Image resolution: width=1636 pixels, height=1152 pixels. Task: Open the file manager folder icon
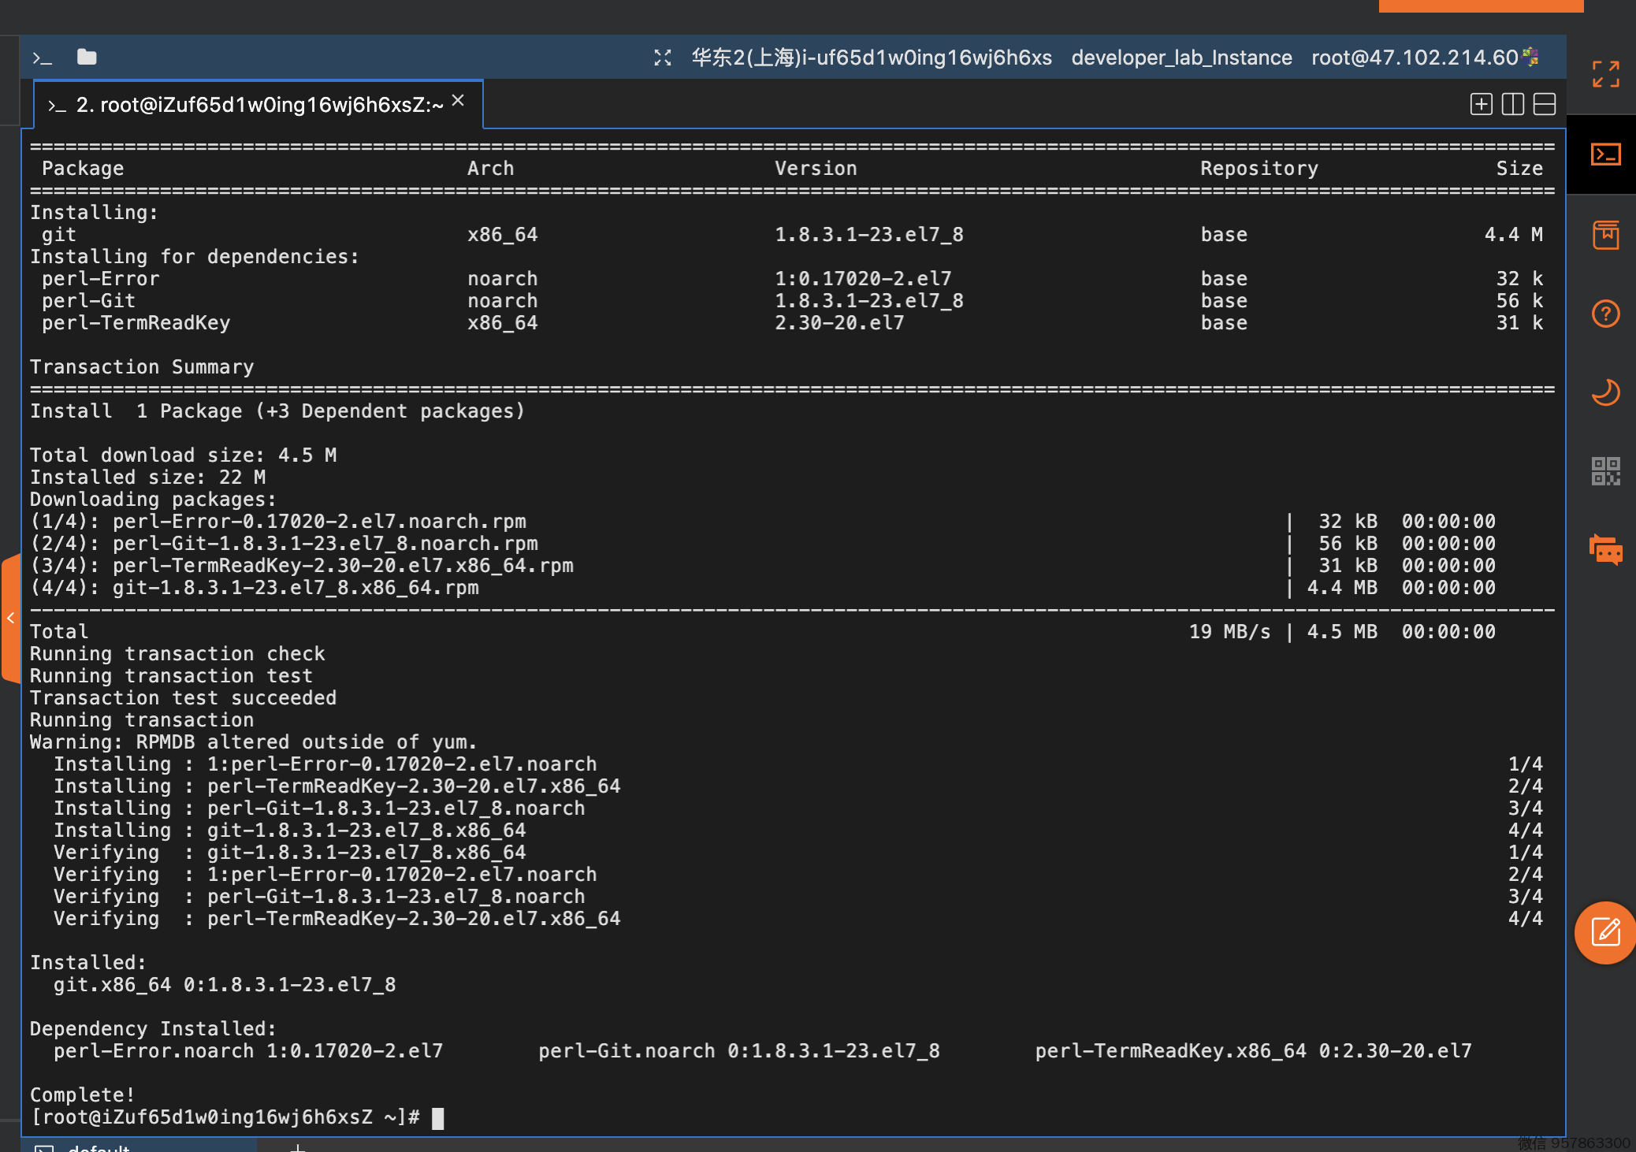pyautogui.click(x=87, y=58)
